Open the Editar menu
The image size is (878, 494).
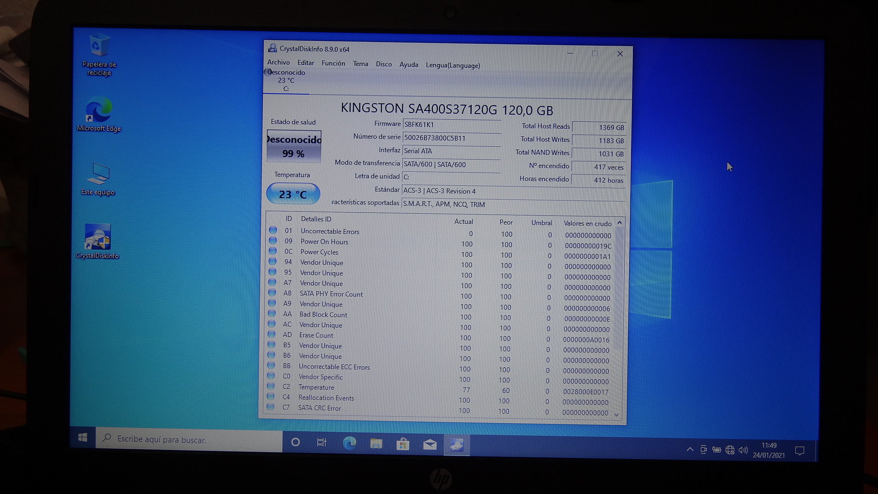coord(305,63)
